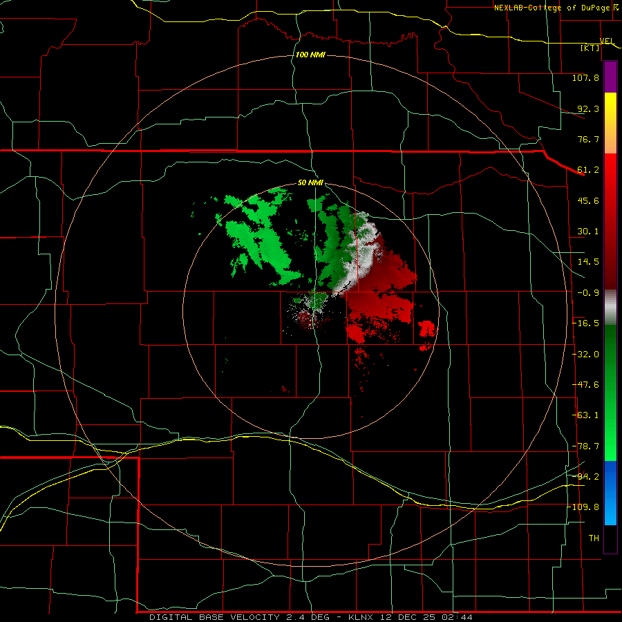Select the 76.7 value on the velocity scale
622x622 pixels.
588,139
